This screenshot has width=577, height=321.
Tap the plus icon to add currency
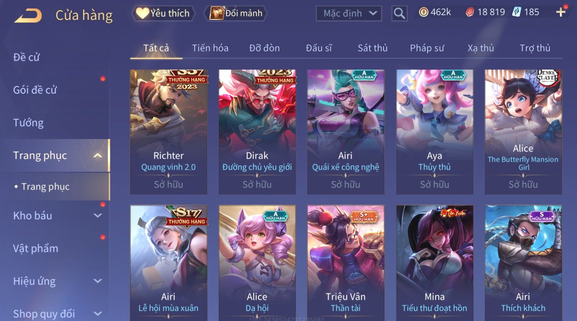[561, 13]
